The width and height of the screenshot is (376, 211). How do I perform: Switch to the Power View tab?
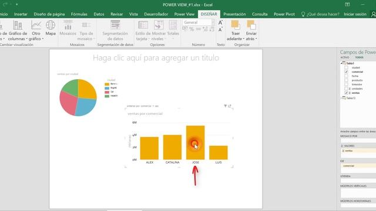click(184, 14)
